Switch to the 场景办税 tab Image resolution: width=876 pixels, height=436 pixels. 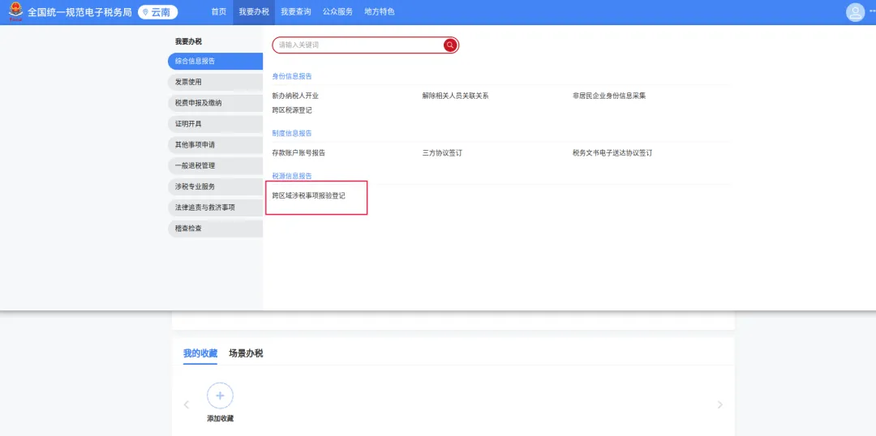(x=246, y=353)
